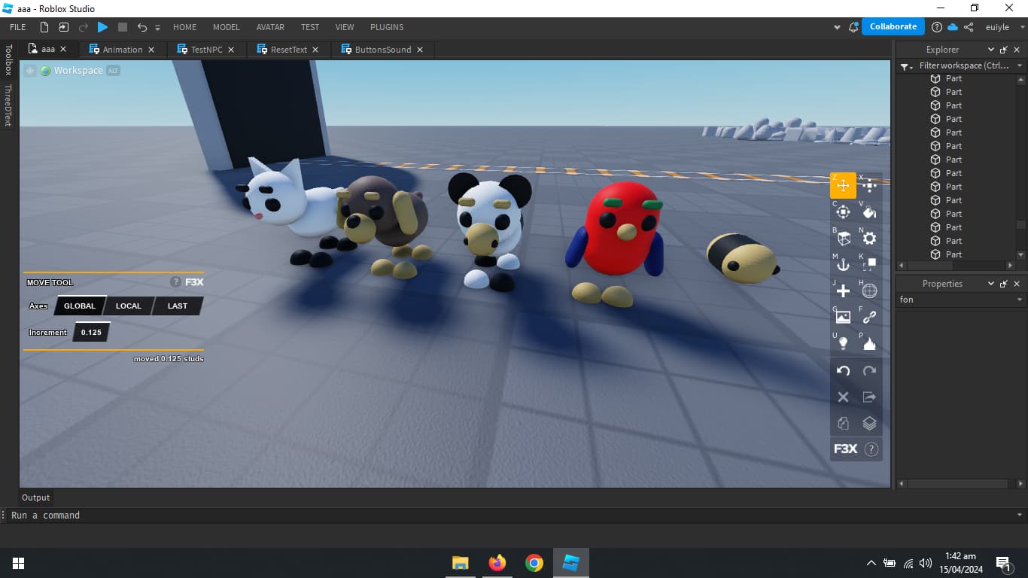Select the F3X Surface cube tool
The image size is (1028, 578).
click(x=843, y=239)
